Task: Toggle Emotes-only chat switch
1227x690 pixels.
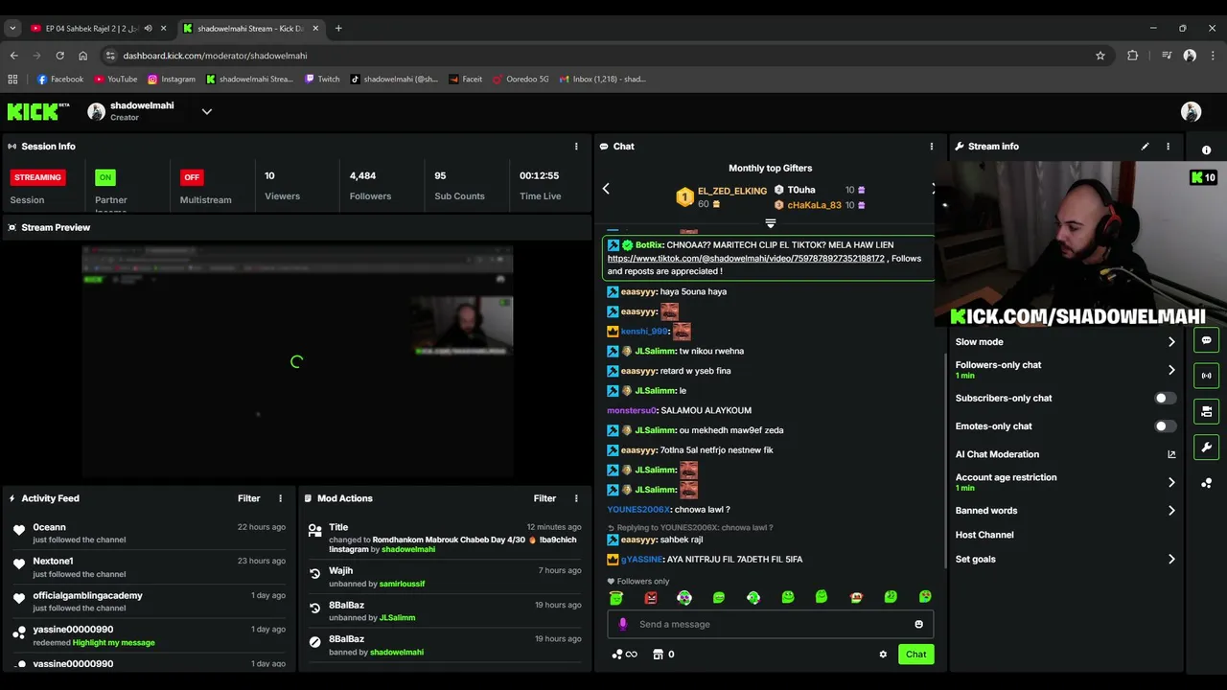Action: (1165, 426)
